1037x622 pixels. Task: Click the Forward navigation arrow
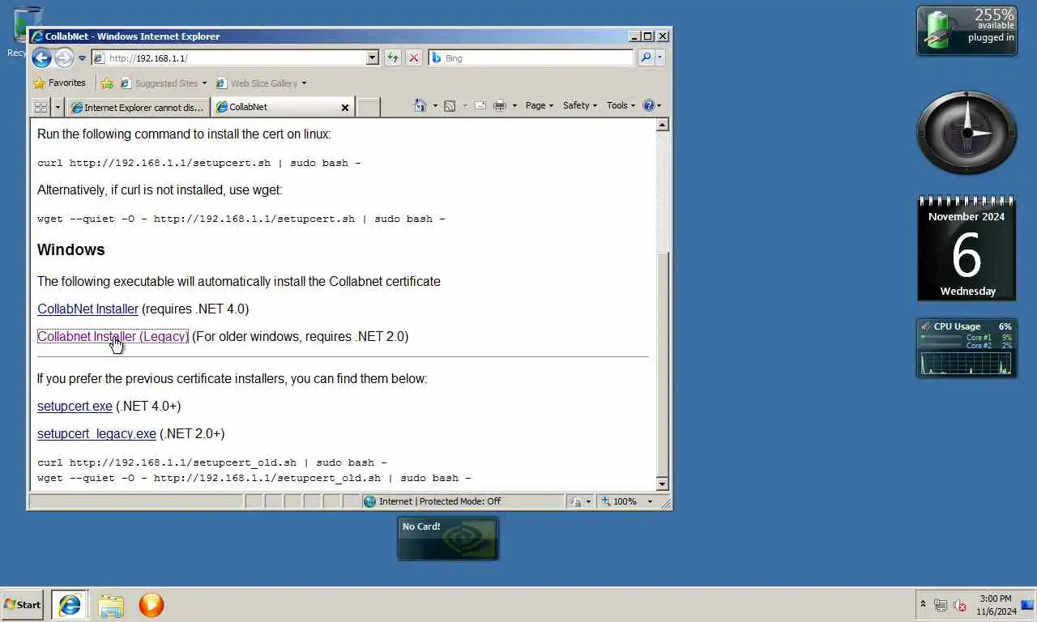click(64, 58)
